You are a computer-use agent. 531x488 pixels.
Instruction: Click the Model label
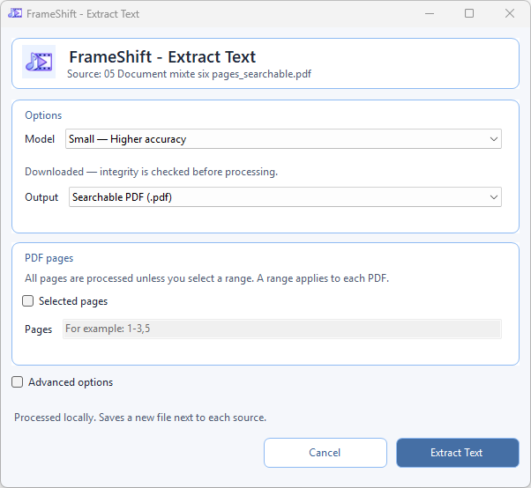40,139
